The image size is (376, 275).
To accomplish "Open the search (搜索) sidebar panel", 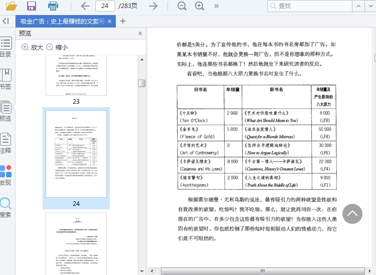I will (x=6, y=207).
